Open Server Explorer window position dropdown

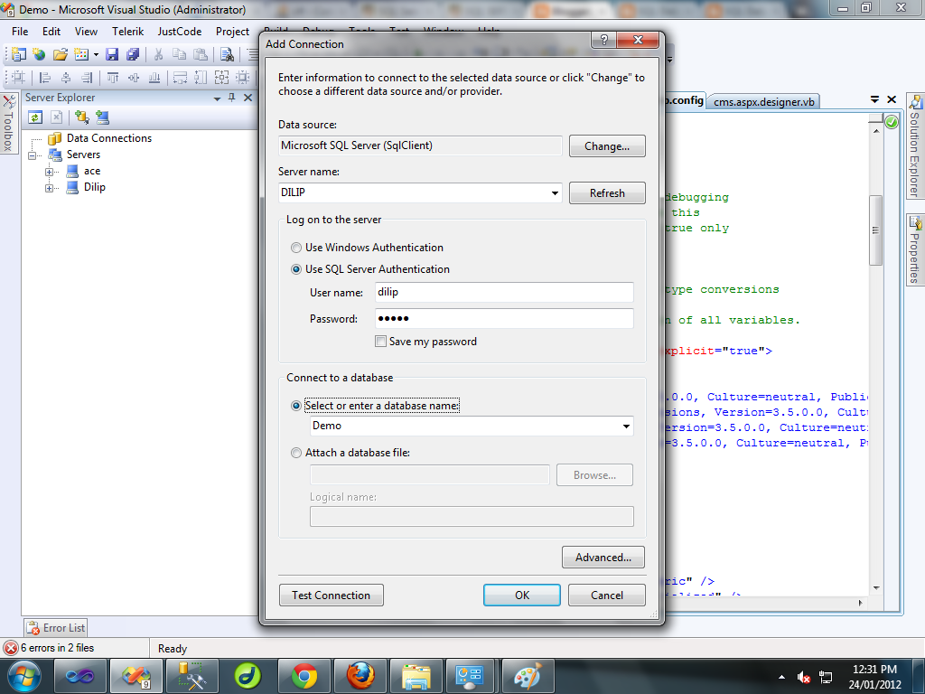pyautogui.click(x=217, y=98)
